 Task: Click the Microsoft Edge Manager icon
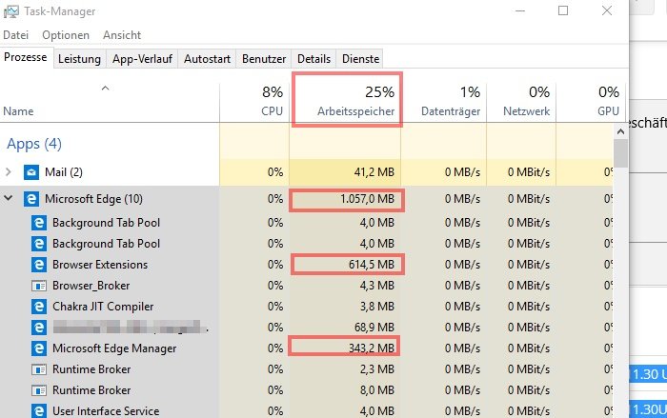pyautogui.click(x=39, y=348)
